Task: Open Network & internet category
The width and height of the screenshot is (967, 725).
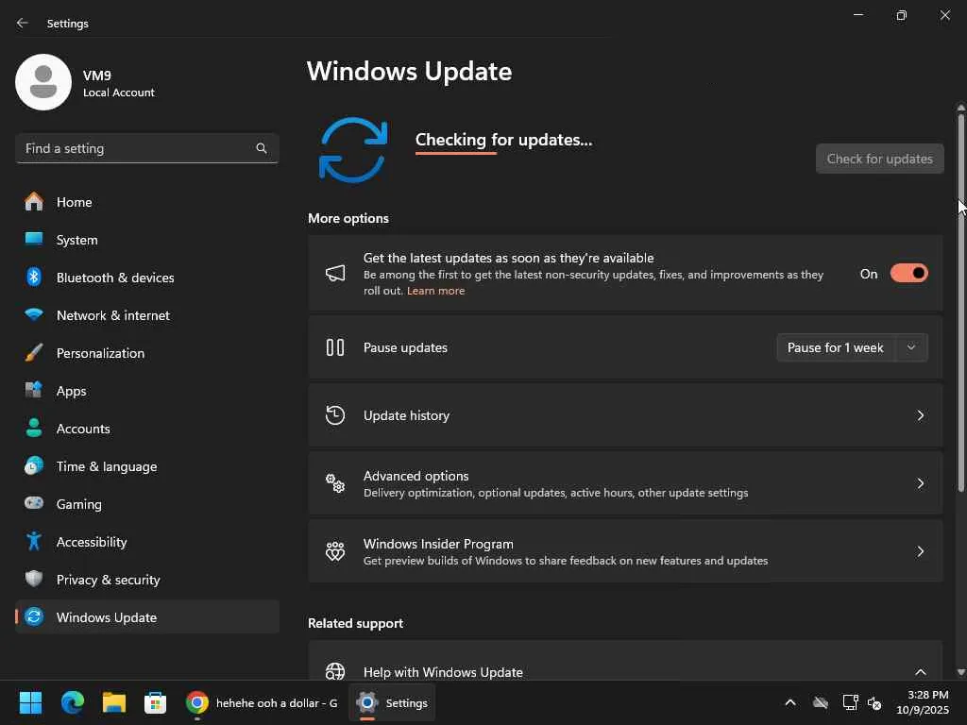Action: (147, 314)
